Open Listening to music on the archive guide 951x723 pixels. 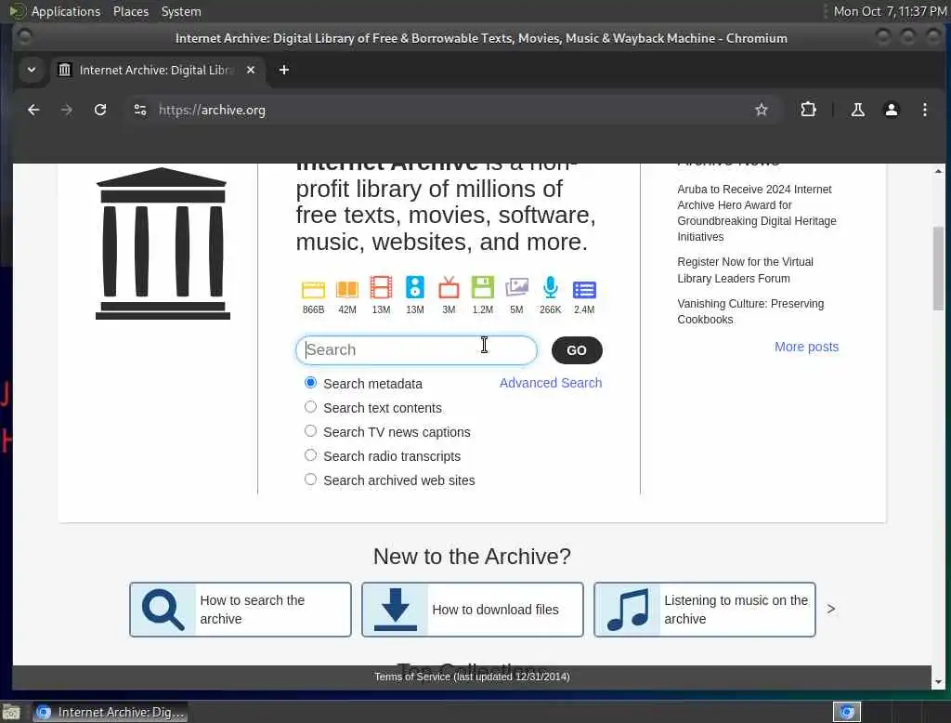click(x=705, y=610)
